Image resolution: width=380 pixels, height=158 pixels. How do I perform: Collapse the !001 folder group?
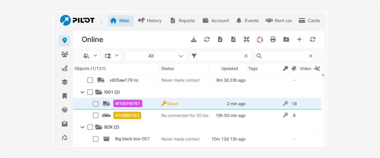pyautogui.click(x=82, y=92)
